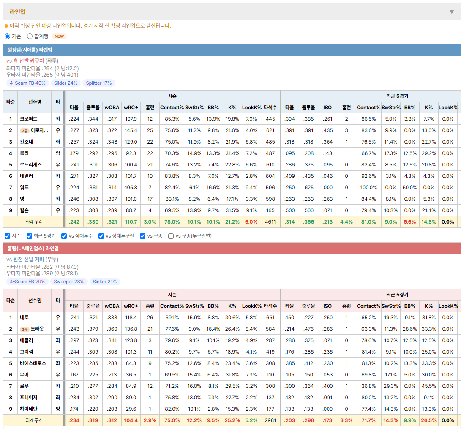Disable the vs 구종 checkbox
Viewport: 464px width, 431px height.
coord(143,236)
